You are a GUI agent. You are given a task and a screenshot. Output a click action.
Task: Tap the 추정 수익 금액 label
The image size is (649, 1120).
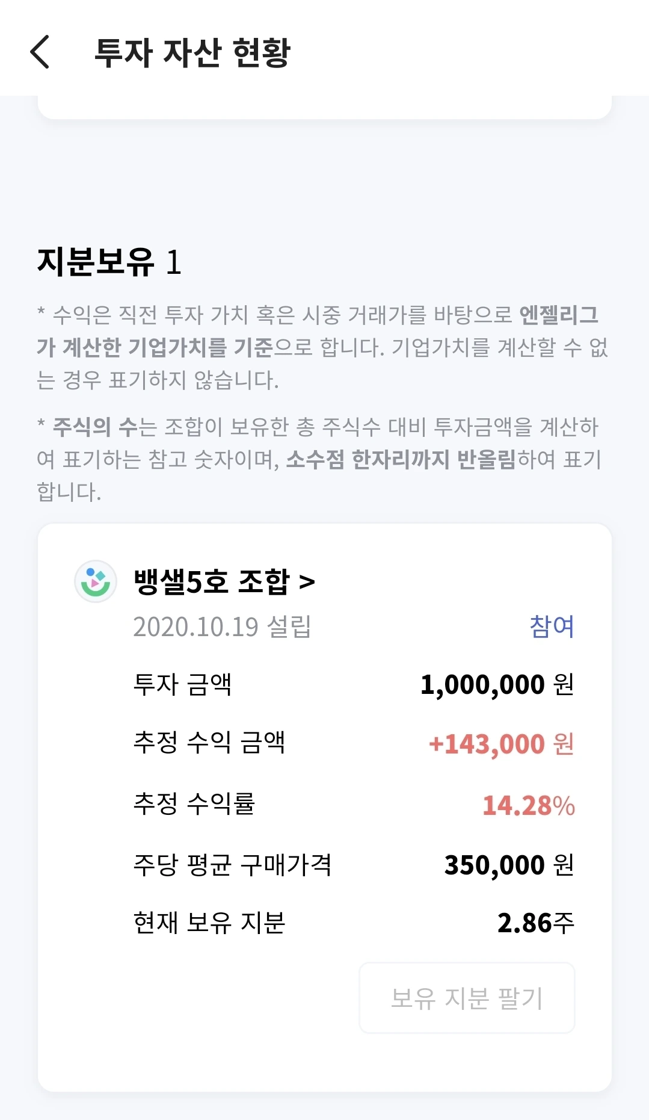[209, 742]
